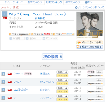The height and width of the screenshot is (102, 106).
Task: Open プロフィール for 板野友美
Action: pos(62,72)
